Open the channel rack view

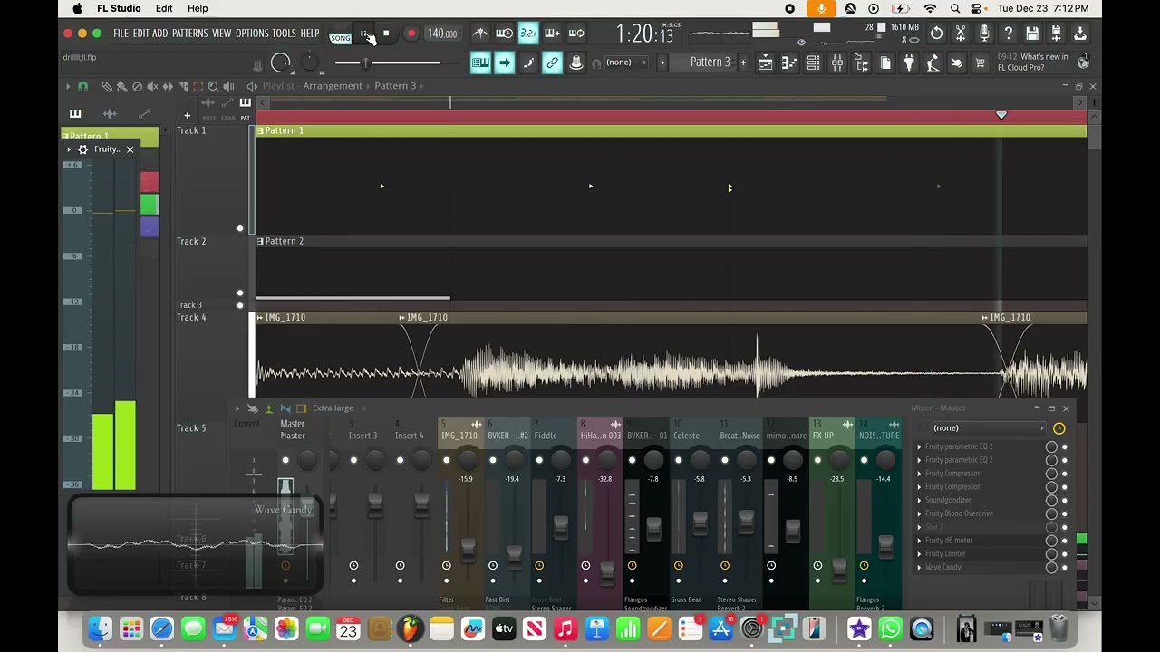(x=813, y=62)
